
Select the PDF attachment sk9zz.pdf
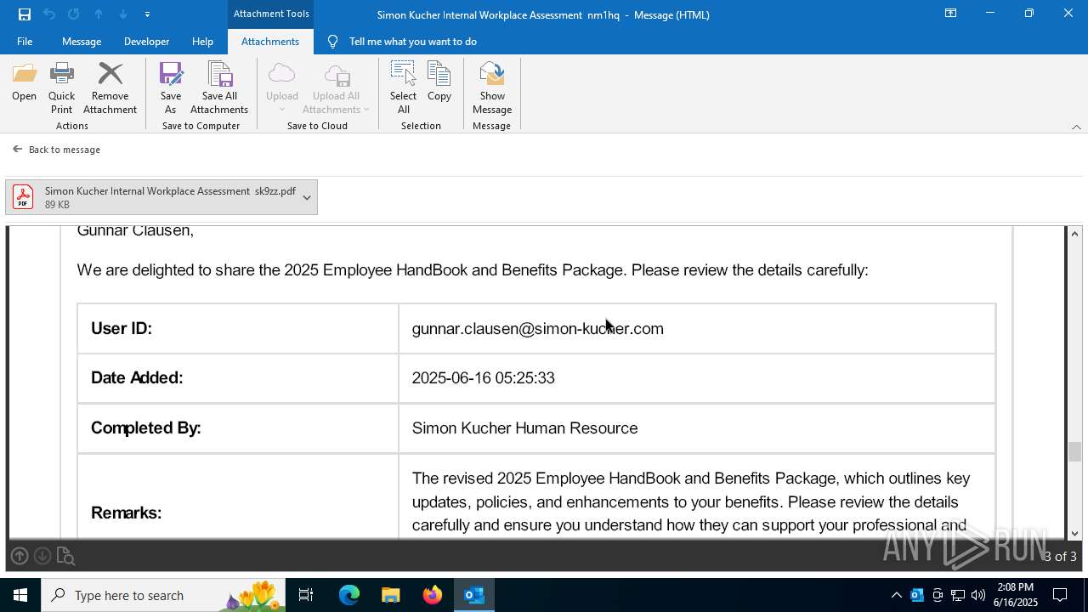(151, 197)
